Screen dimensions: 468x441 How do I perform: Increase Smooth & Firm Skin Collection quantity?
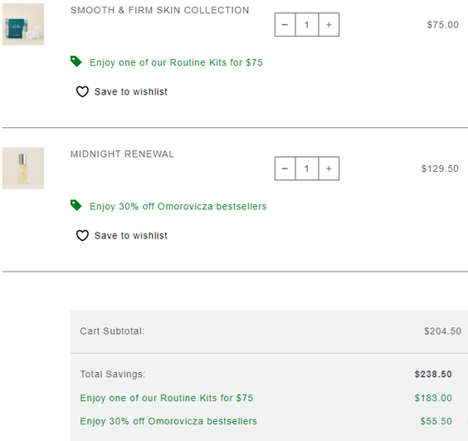(329, 25)
